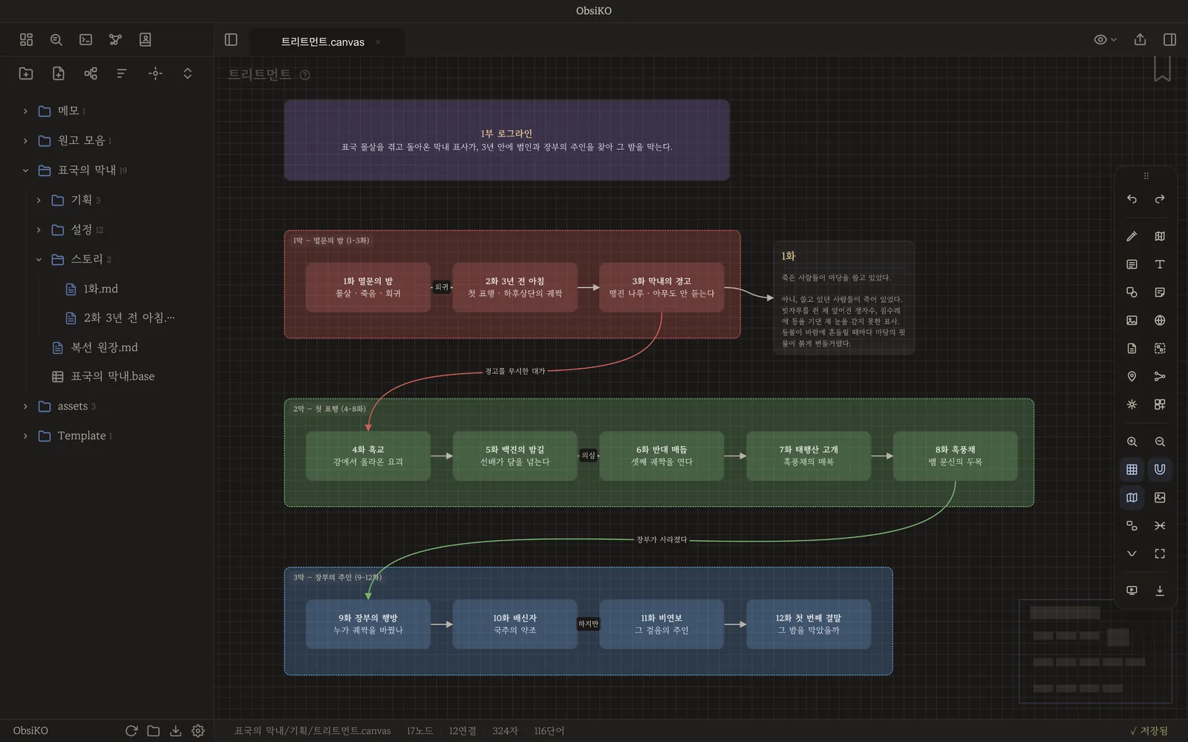This screenshot has height=742, width=1188.
Task: Toggle left sidebar panel
Action: tap(231, 39)
